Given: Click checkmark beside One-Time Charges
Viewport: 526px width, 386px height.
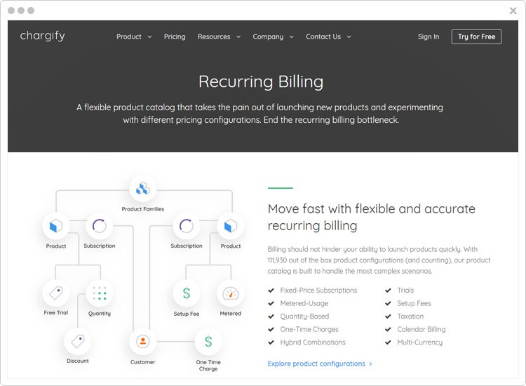Looking at the screenshot, I should point(271,329).
